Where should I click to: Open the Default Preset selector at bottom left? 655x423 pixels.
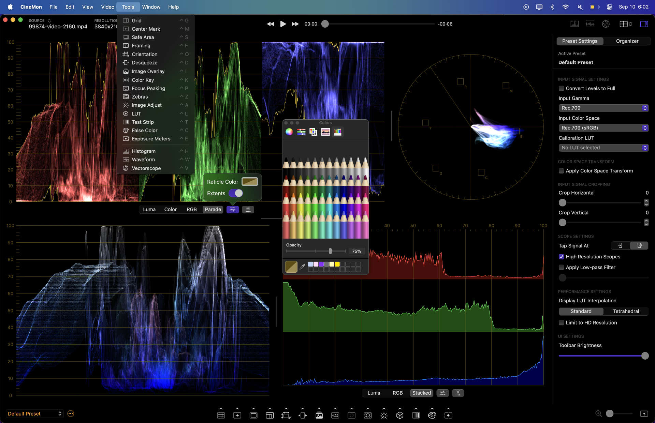(x=34, y=413)
